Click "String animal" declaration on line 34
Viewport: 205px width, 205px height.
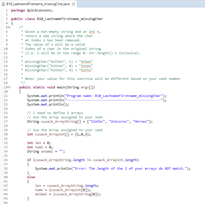tap(40, 151)
